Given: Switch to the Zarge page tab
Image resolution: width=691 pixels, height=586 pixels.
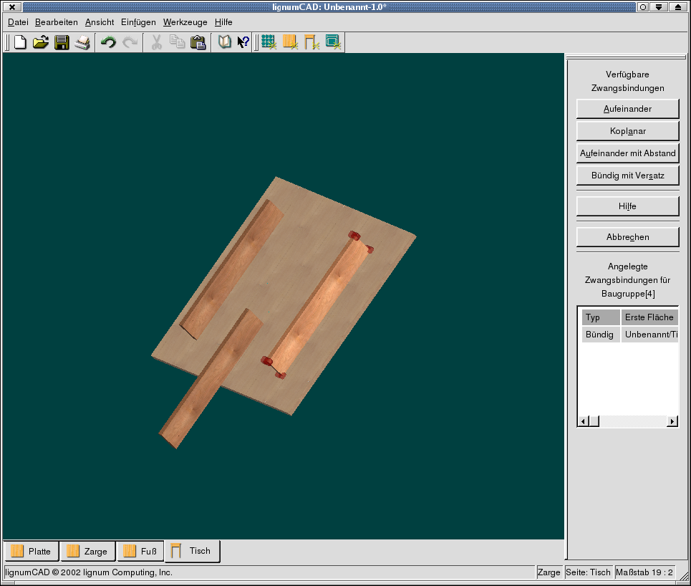Looking at the screenshot, I should (x=88, y=551).
